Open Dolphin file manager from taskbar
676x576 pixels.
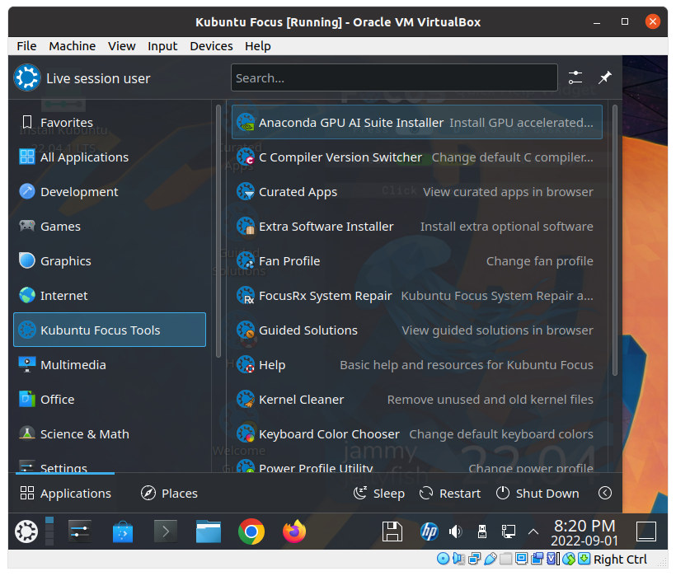[209, 532]
